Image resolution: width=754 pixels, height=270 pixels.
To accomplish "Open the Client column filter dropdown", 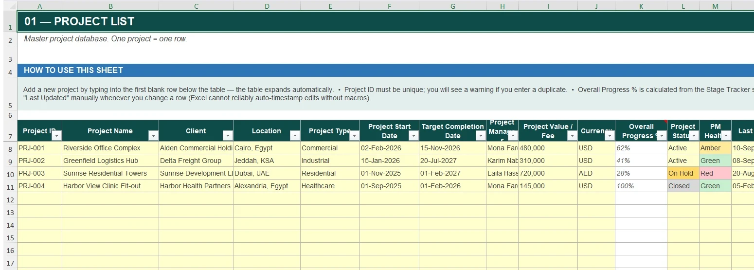I will pos(228,136).
